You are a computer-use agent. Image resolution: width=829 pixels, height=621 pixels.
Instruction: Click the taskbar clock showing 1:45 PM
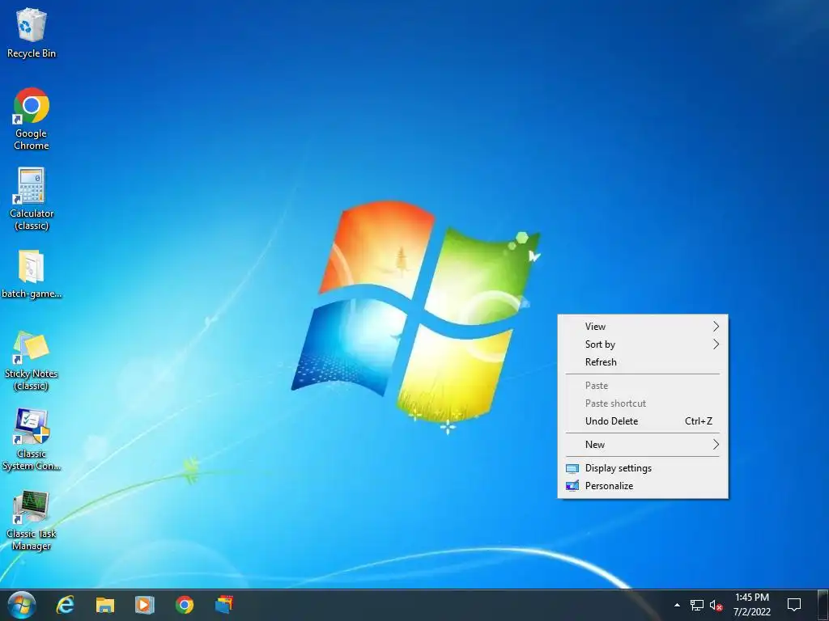[x=752, y=605]
